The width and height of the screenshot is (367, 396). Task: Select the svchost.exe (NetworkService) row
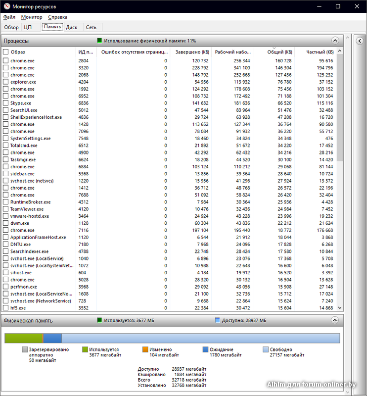169,301
